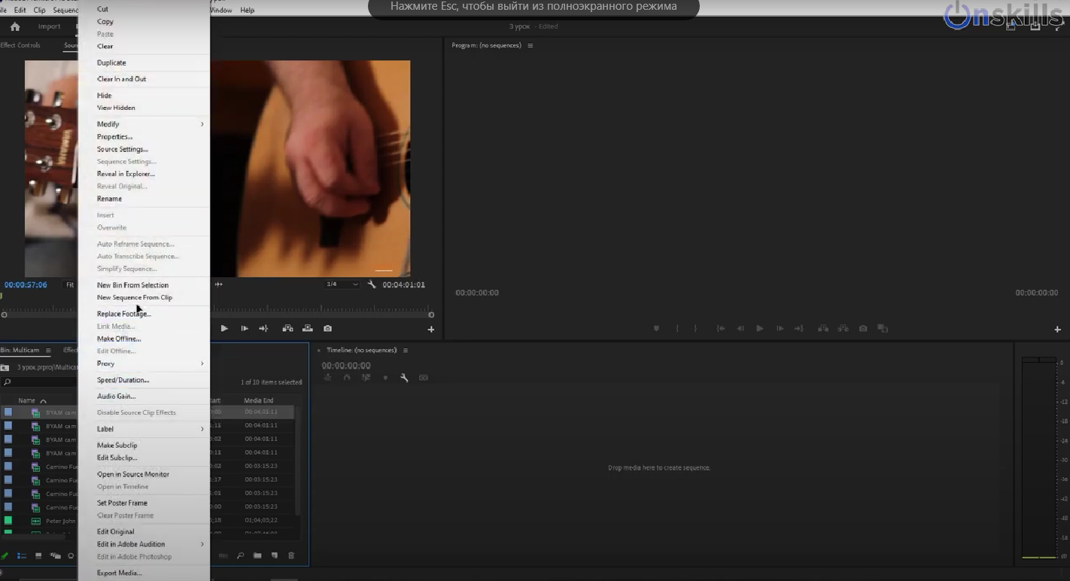Toggle project writable pen icon
Image resolution: width=1070 pixels, height=581 pixels.
(5, 556)
